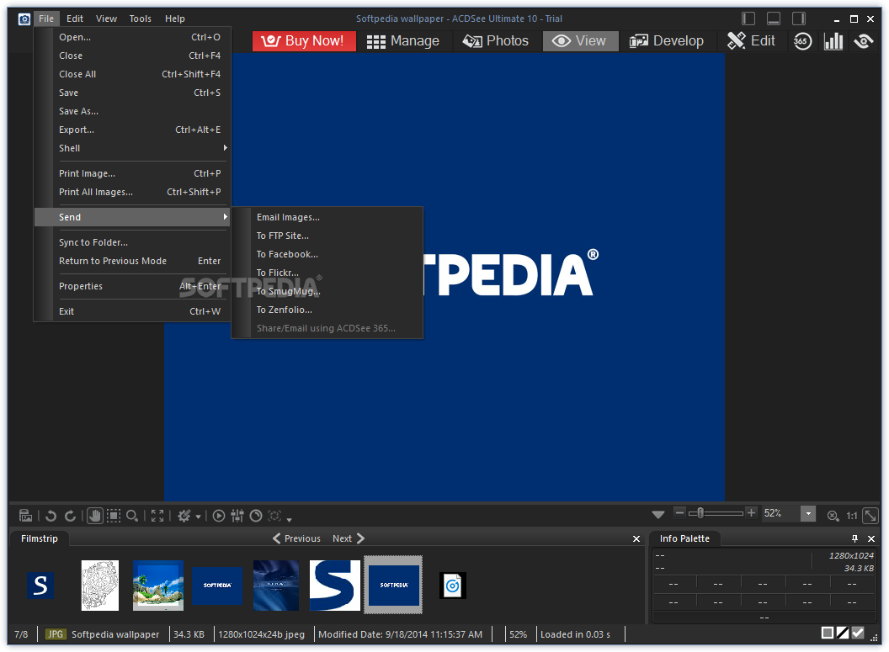
Task: Pin the Info Palette panel
Action: 855,538
